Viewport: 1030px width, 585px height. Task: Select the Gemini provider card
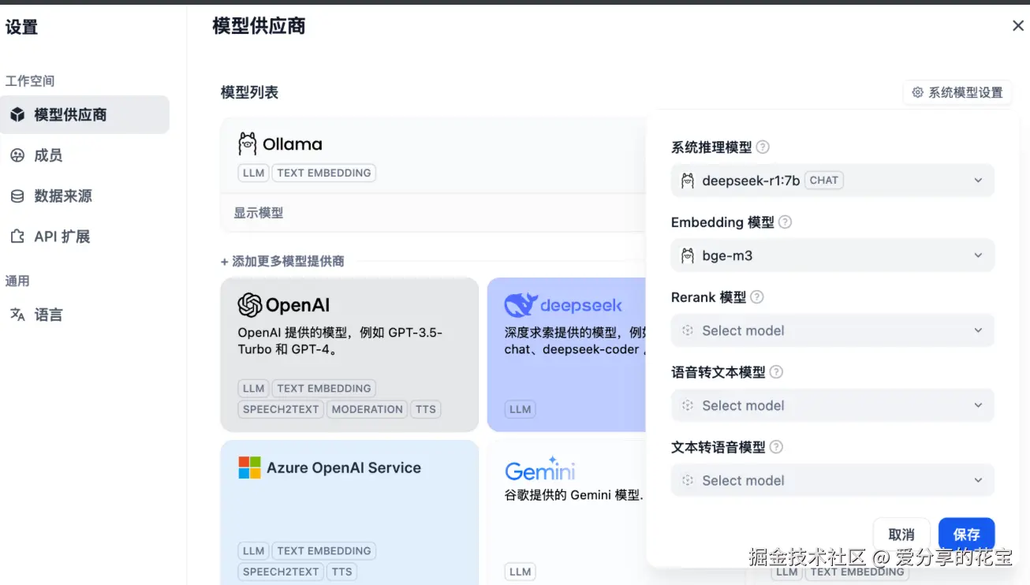(568, 512)
